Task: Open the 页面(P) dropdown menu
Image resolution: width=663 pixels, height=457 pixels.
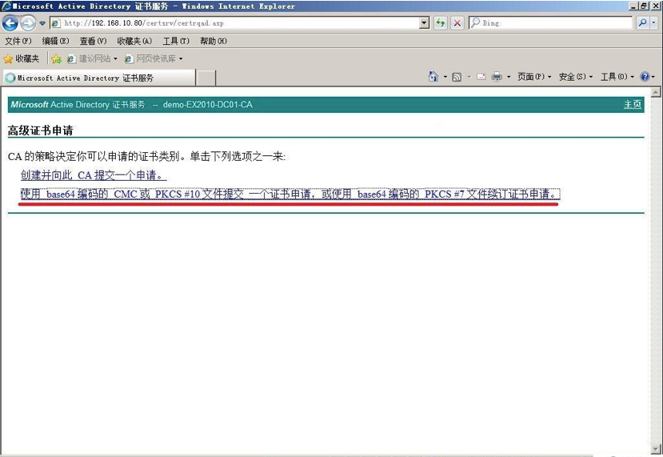Action: point(533,77)
